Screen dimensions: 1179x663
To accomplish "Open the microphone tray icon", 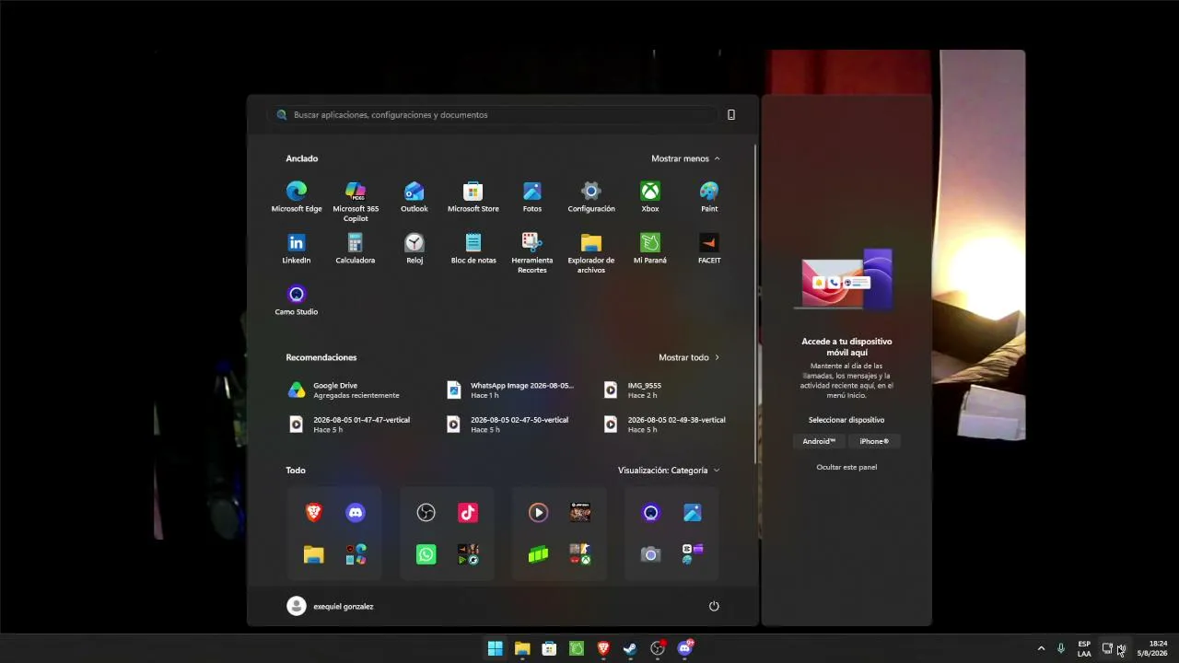I will tap(1061, 648).
